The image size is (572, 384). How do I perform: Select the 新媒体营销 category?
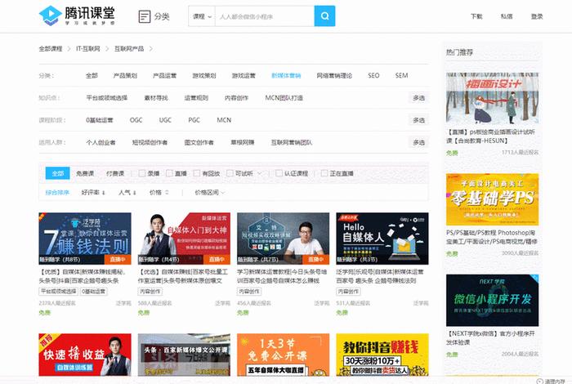(286, 75)
